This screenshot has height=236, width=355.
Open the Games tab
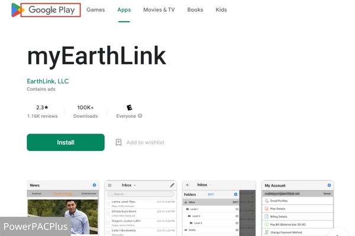[x=95, y=9]
